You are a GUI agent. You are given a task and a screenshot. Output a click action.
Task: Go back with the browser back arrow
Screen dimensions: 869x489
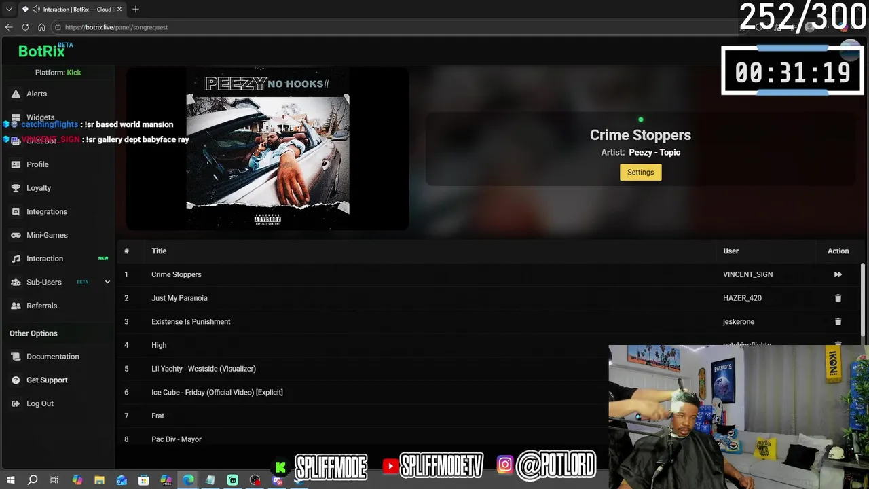coord(9,27)
